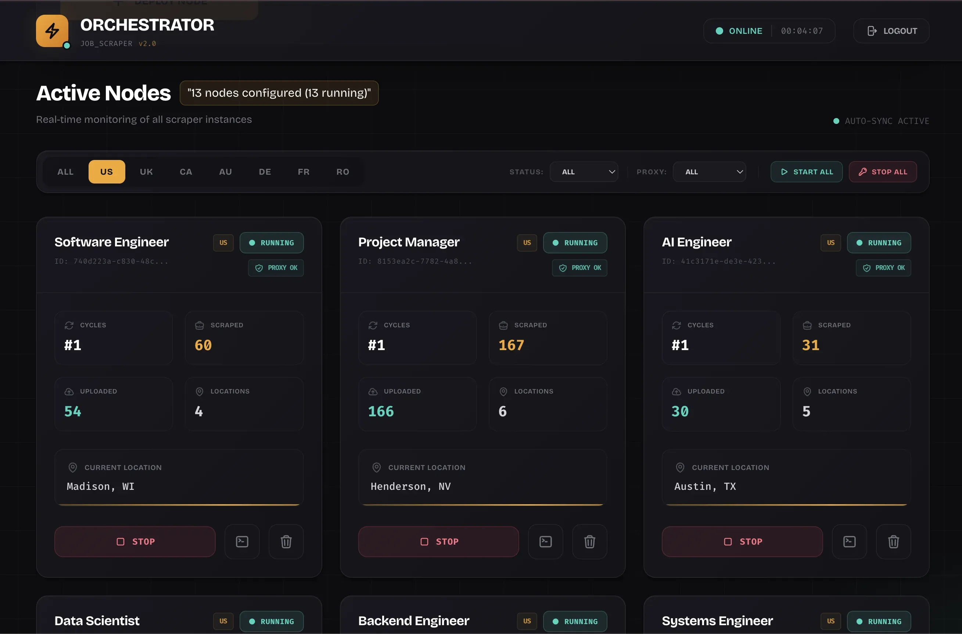Image resolution: width=962 pixels, height=634 pixels.
Task: Click the Orchestrator lightning bolt logo
Action: tap(52, 31)
